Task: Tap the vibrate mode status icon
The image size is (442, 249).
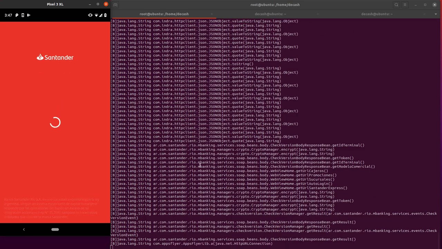Action: point(90,15)
